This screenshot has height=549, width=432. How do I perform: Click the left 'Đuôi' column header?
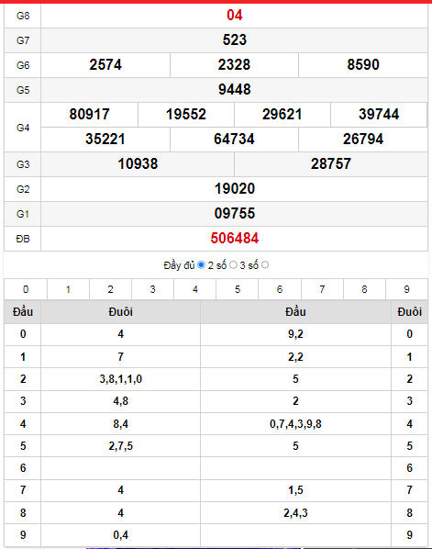coord(121,311)
